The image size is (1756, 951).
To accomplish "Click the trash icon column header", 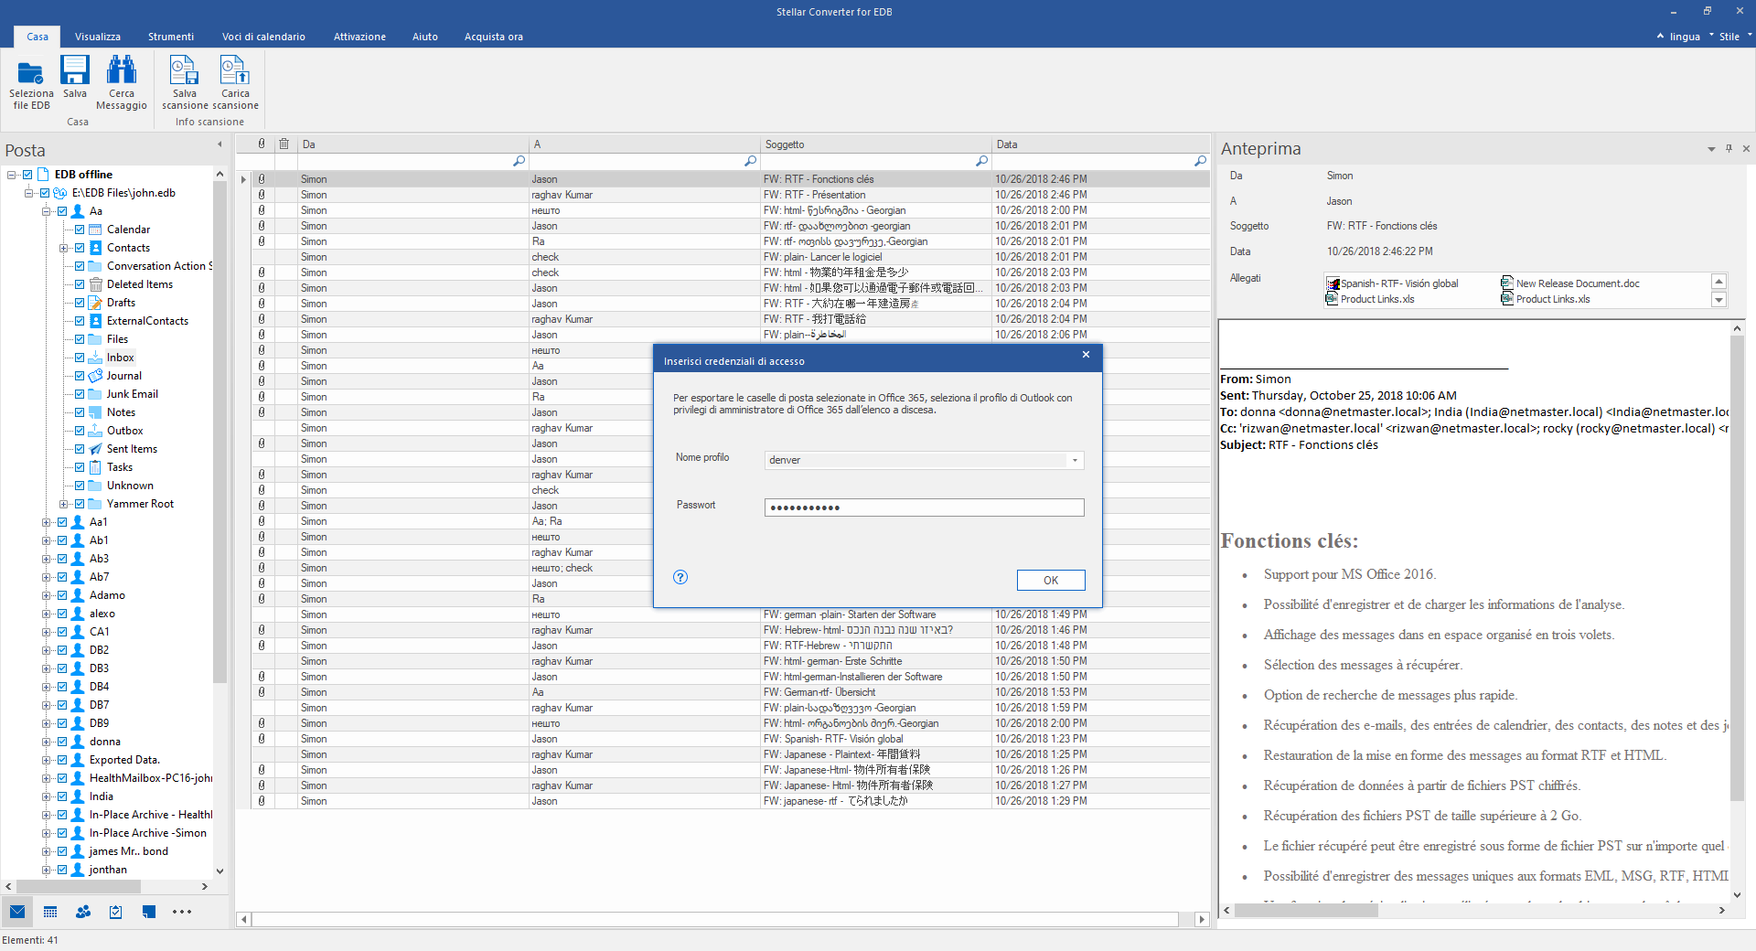I will point(284,144).
